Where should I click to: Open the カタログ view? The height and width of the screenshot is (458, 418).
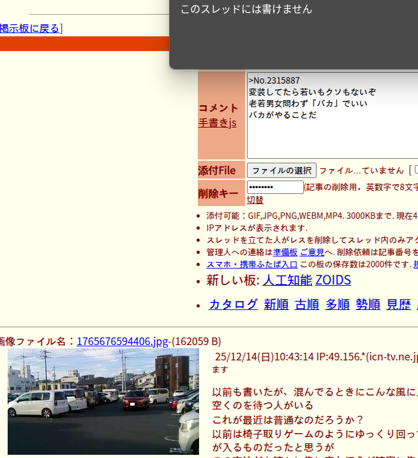(x=233, y=304)
